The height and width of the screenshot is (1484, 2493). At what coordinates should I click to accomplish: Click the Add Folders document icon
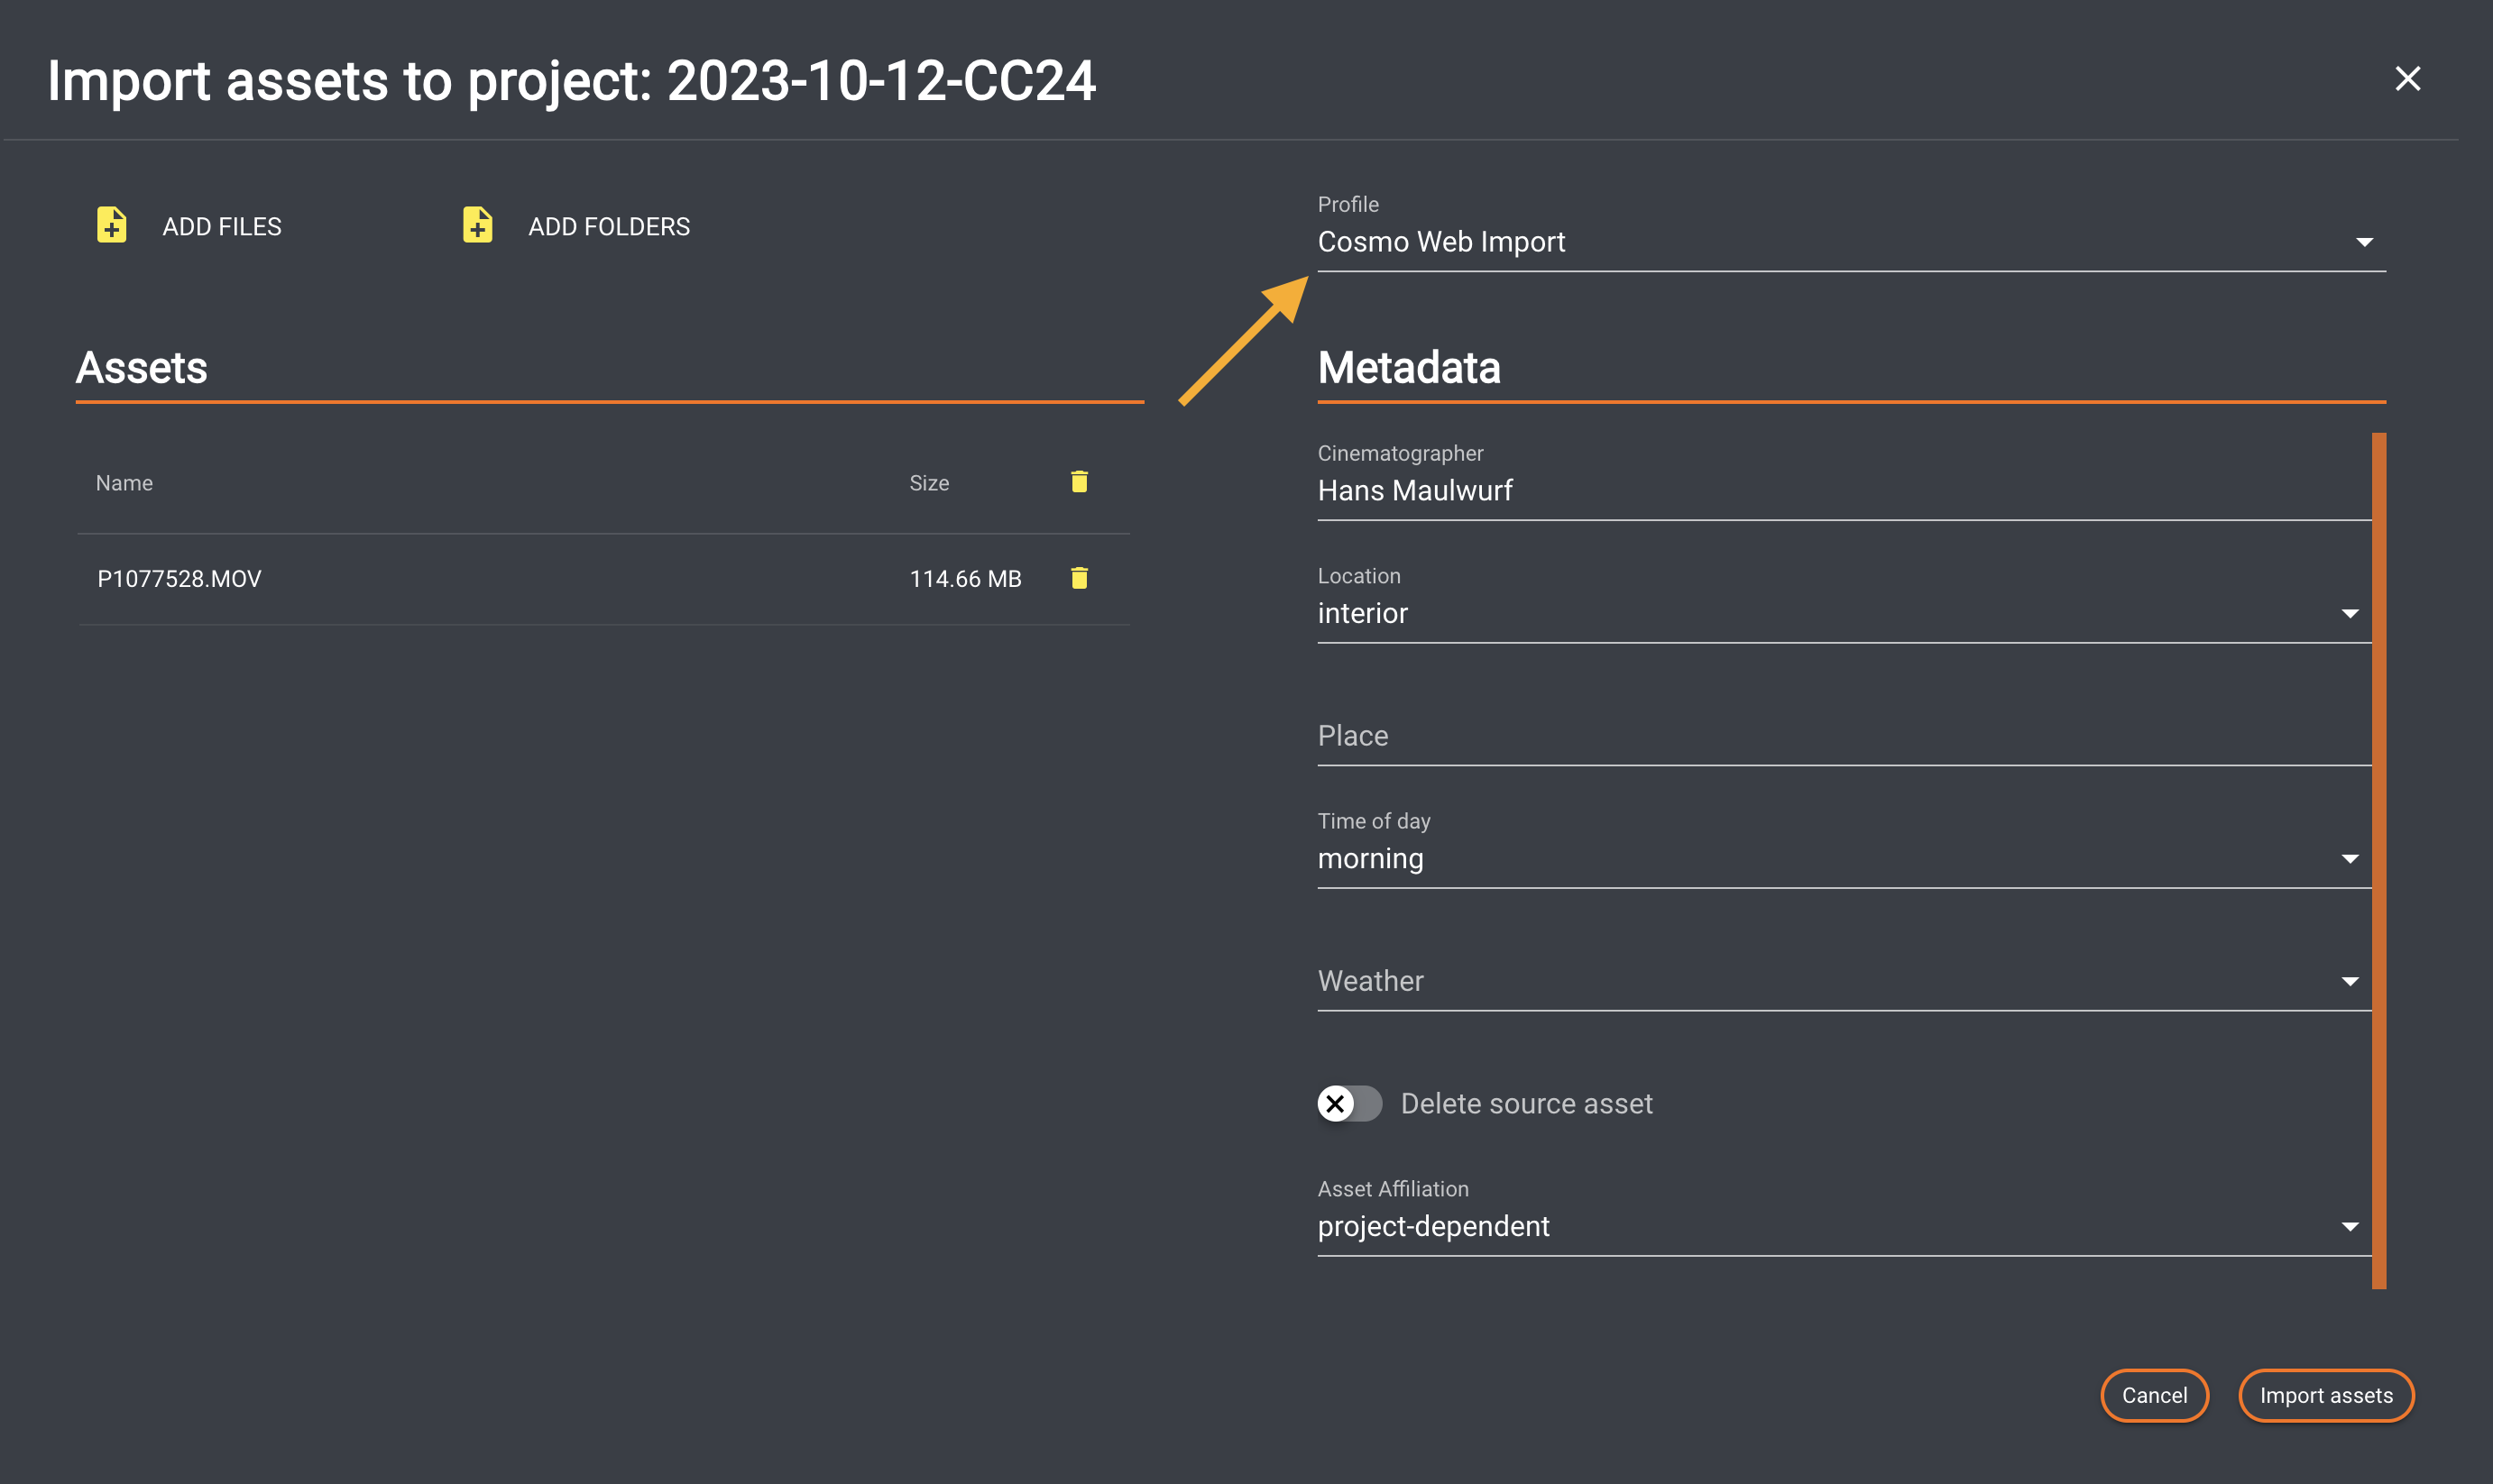477,225
